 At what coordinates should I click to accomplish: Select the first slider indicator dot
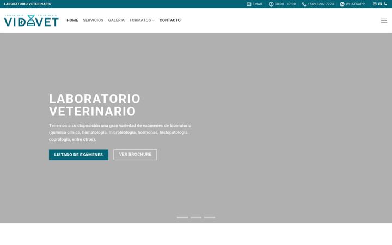(182, 217)
